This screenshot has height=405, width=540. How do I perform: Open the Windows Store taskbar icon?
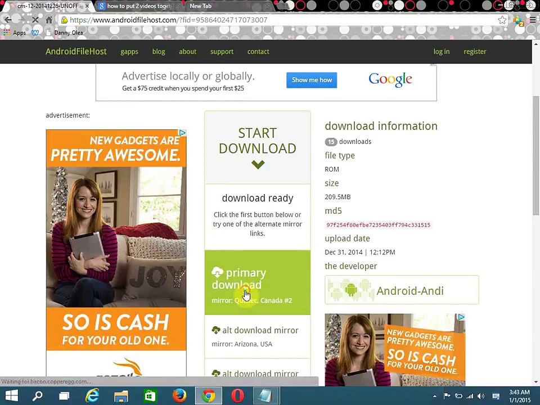pyautogui.click(x=150, y=396)
